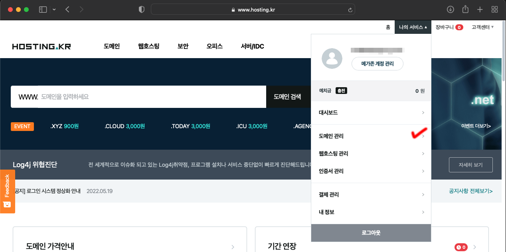Click the orange Feedback widget
This screenshot has height=252, width=506.
point(7,191)
